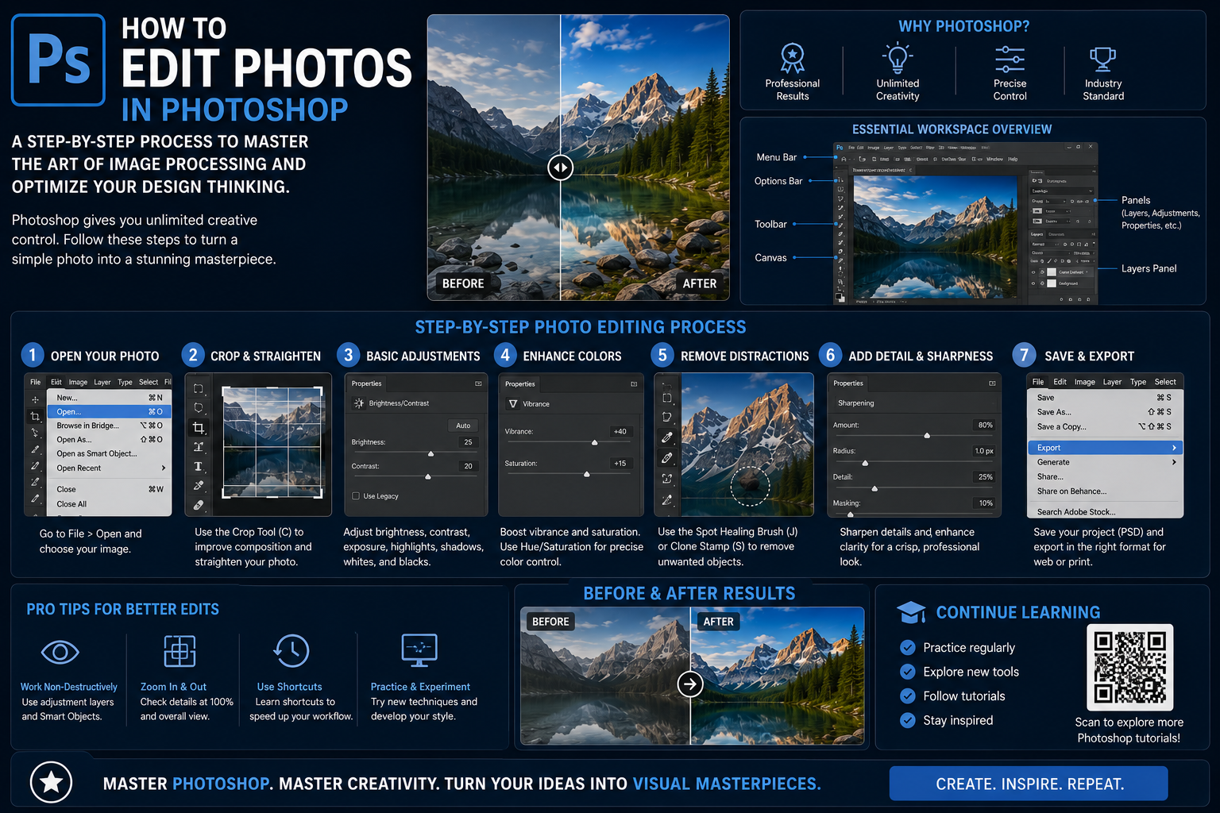Switch to the Properties tab in Basic Adjustments panel
The image size is (1220, 813).
pos(367,383)
